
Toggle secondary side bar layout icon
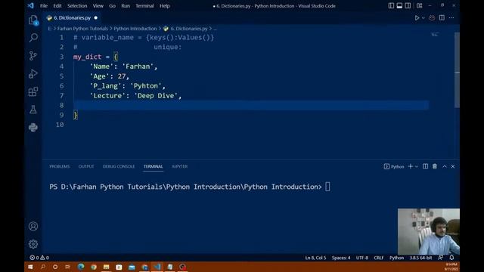(x=408, y=5)
